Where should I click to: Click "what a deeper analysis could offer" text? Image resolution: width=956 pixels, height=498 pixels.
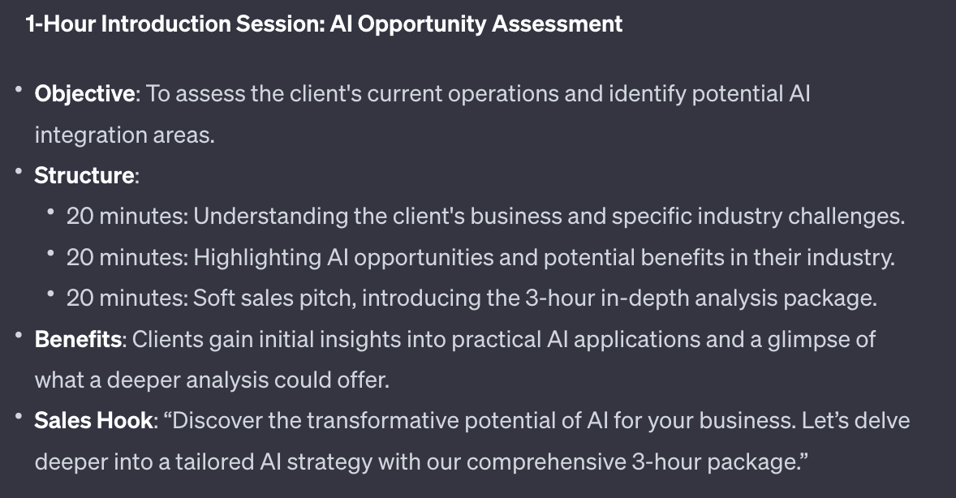(x=212, y=380)
